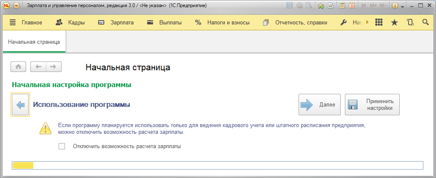Screen dimensions: 436x178
Task: Go back with left navigation arrow
Action: pyautogui.click(x=38, y=66)
